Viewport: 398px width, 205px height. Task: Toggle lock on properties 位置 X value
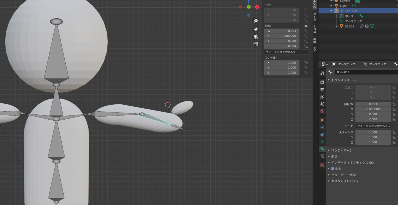coord(394,87)
